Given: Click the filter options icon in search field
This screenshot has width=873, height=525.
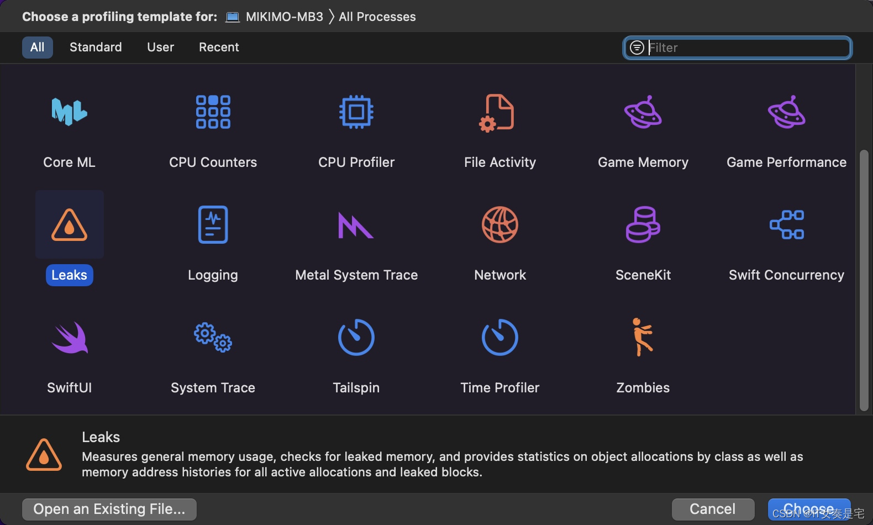Looking at the screenshot, I should [x=637, y=48].
